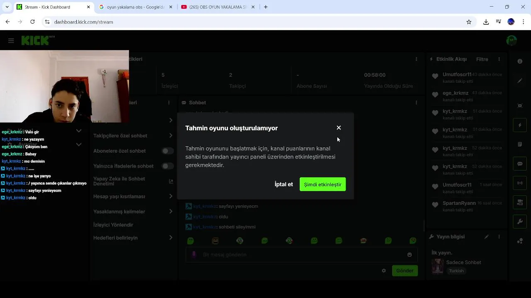The height and width of the screenshot is (298, 531).
Task: Click the capture frame icon in the right sidebar
Action: pos(520,106)
